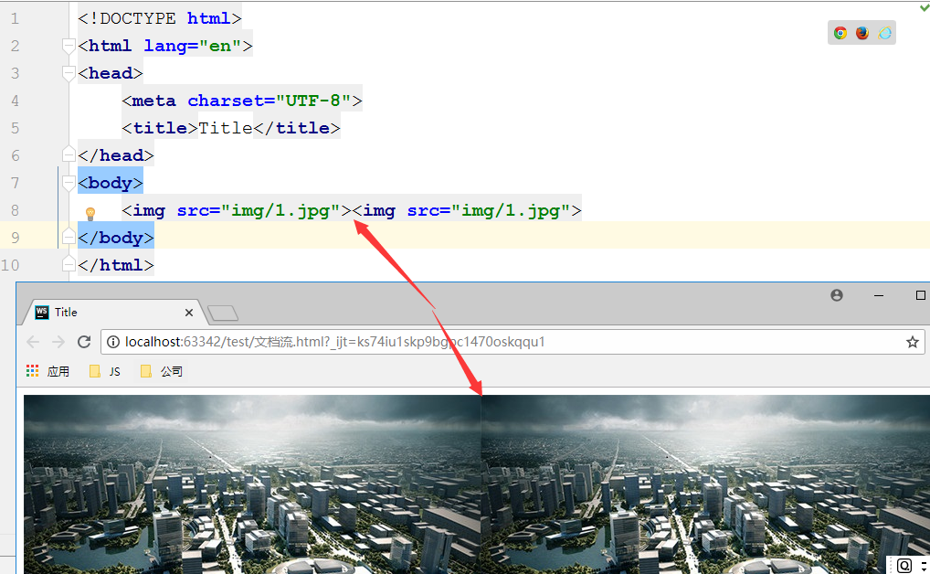View site information icon in address bar

112,342
